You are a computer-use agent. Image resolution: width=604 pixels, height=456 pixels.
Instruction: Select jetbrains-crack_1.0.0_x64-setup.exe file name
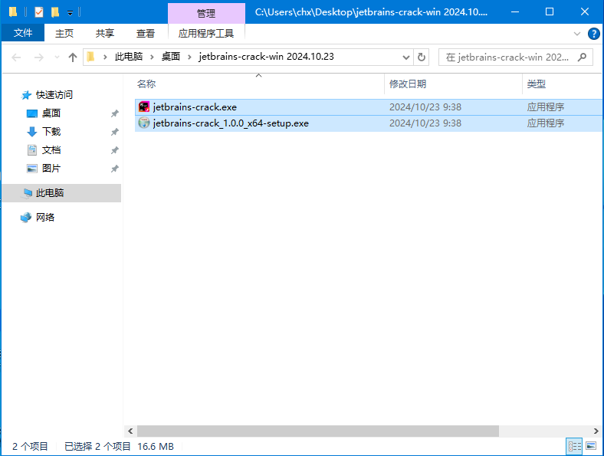pyautogui.click(x=231, y=123)
